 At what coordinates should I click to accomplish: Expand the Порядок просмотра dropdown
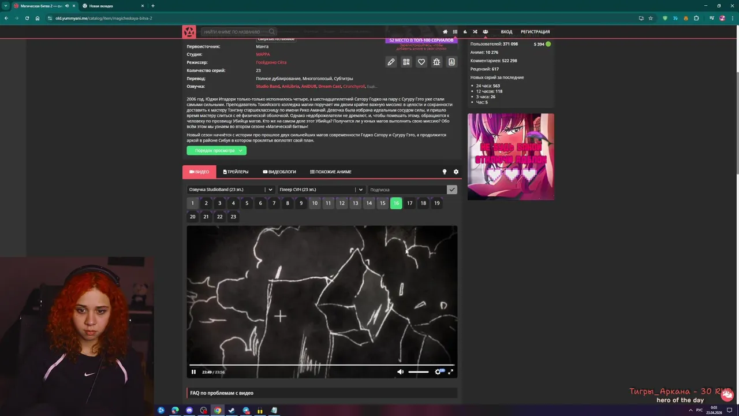[217, 150]
